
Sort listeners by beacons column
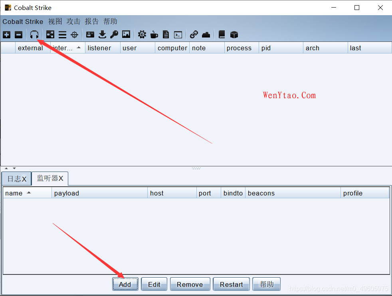[293, 193]
